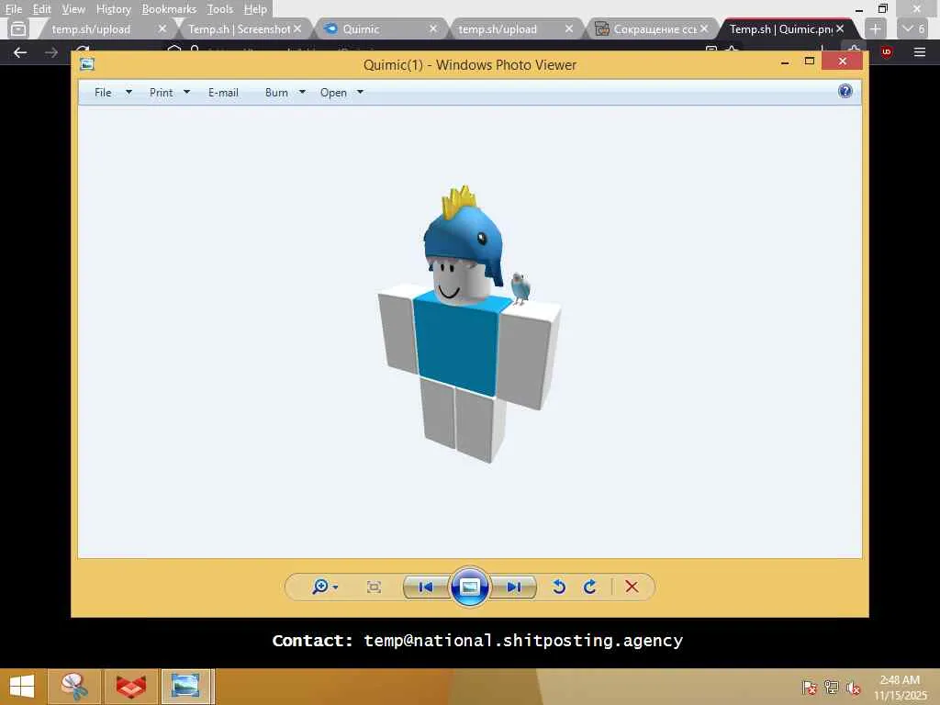Go to the previous photo

click(x=426, y=587)
